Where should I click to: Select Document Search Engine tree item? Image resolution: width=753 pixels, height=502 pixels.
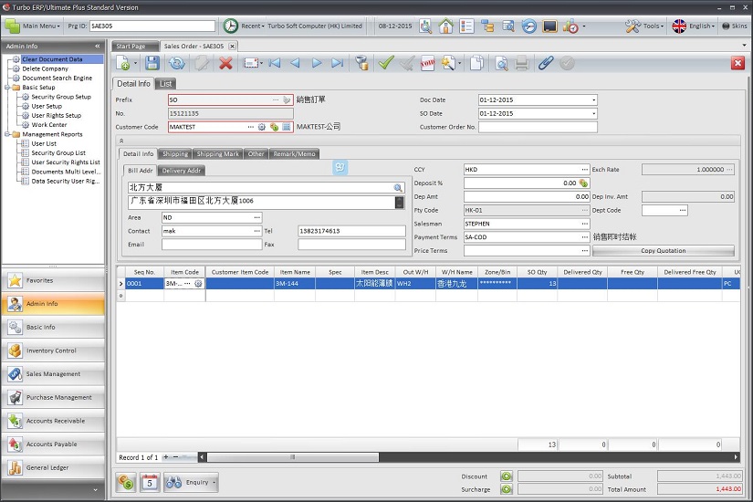coord(58,78)
